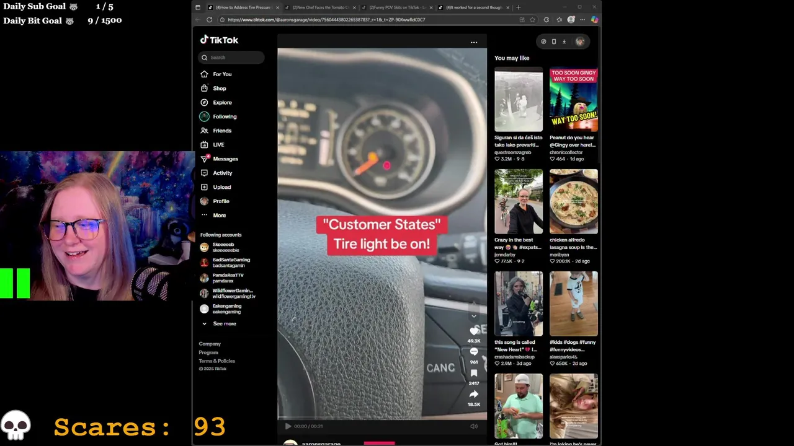Open the BadSantaGaming account
This screenshot has width=794, height=446.
coord(225,263)
